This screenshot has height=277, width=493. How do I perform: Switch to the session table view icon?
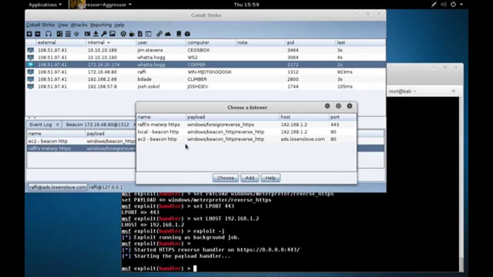[x=68, y=34]
